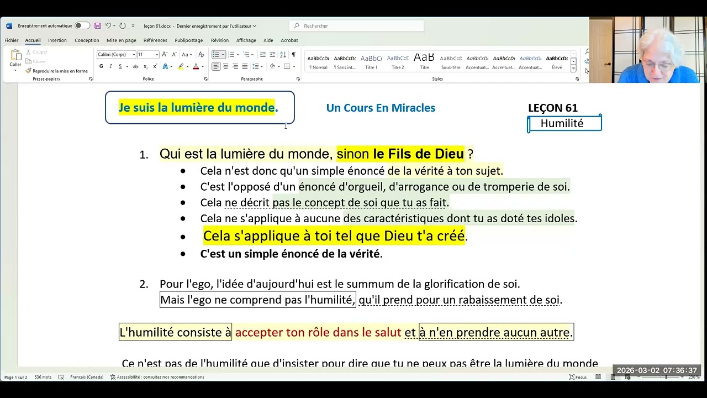Undo the last action
Image resolution: width=707 pixels, height=398 pixels.
tap(108, 26)
